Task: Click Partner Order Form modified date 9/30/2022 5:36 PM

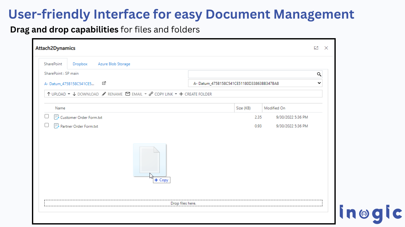Action: coord(292,126)
